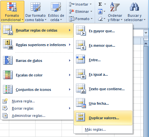This screenshot has width=149, height=137.
Task: Open the Rellenar dropdown arrow
Action: click(104, 12)
